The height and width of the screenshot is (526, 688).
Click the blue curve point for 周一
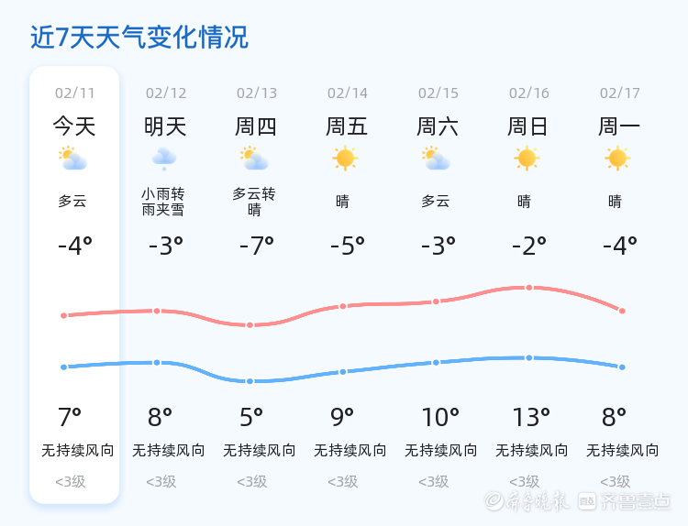[x=622, y=367]
